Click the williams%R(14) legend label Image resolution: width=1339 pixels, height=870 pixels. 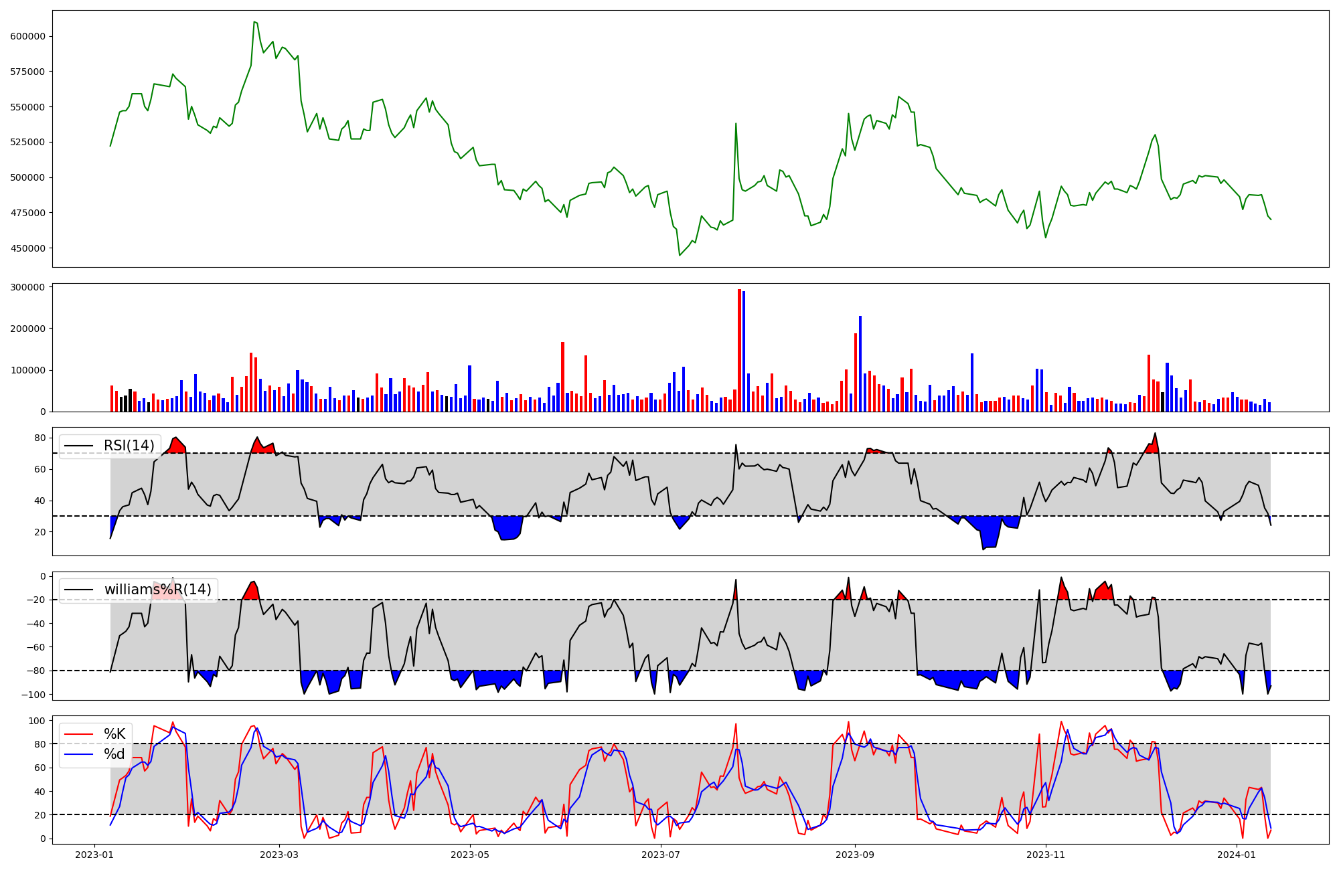point(157,590)
